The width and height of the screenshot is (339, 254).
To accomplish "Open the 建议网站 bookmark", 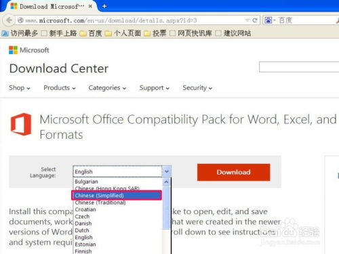I will click(x=233, y=33).
